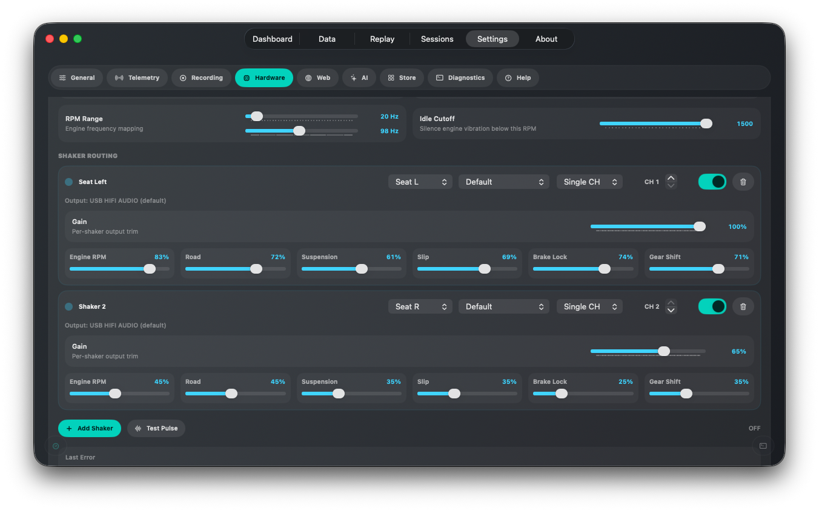Click the Hardware chip icon
819x511 pixels.
[247, 78]
